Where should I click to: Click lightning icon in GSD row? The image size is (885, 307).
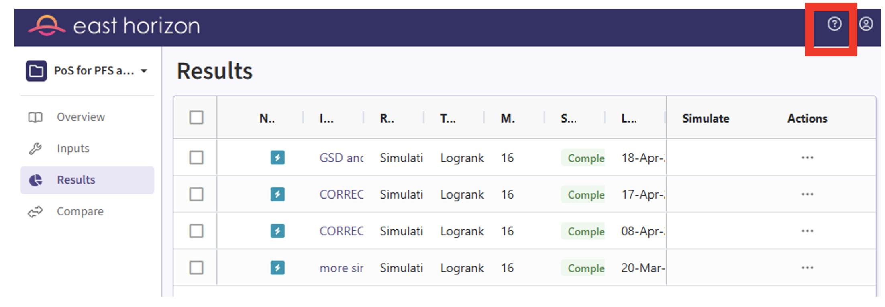point(277,158)
